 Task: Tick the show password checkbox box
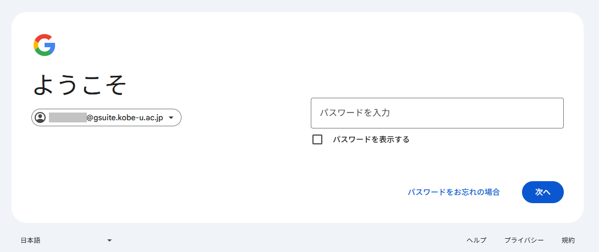coord(317,139)
